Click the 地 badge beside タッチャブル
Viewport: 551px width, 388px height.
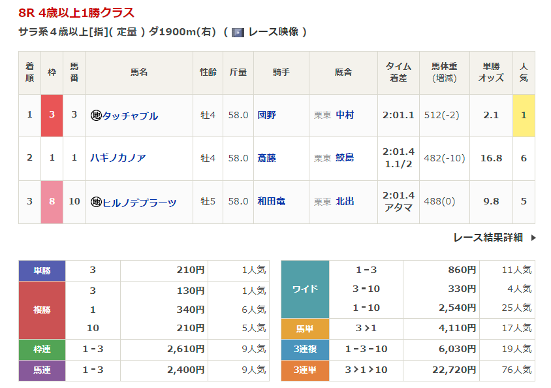[x=95, y=116]
